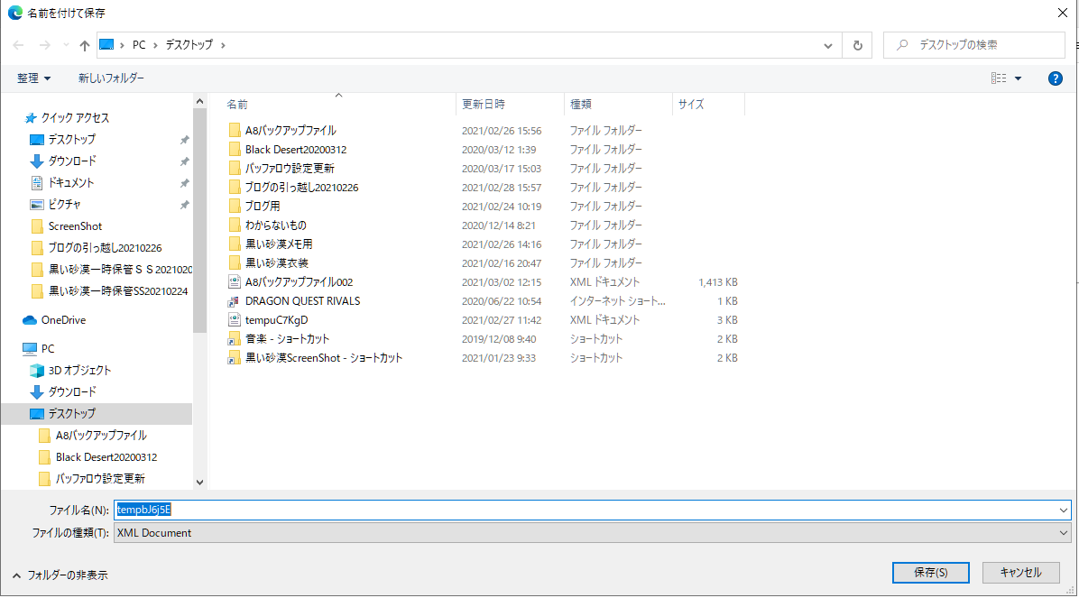Open the file name history dropdown
This screenshot has height=598, width=1079.
pyautogui.click(x=1063, y=510)
